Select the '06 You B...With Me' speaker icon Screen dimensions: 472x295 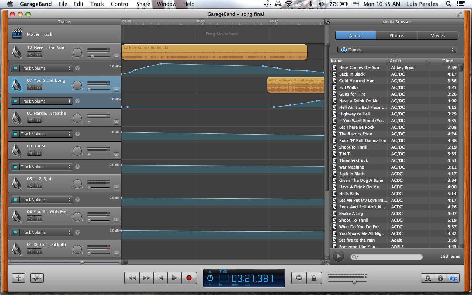(x=17, y=216)
